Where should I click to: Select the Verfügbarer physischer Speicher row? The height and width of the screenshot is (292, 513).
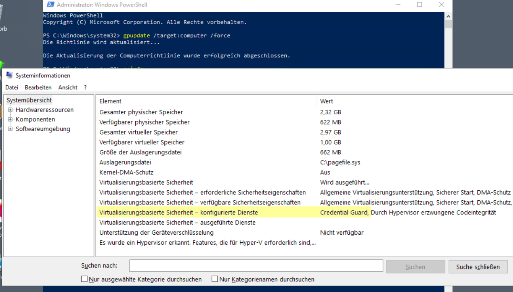coord(305,122)
